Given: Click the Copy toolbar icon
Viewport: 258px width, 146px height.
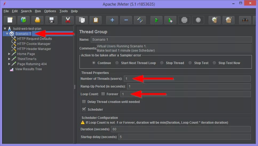Looking at the screenshot, I should 82,20.
